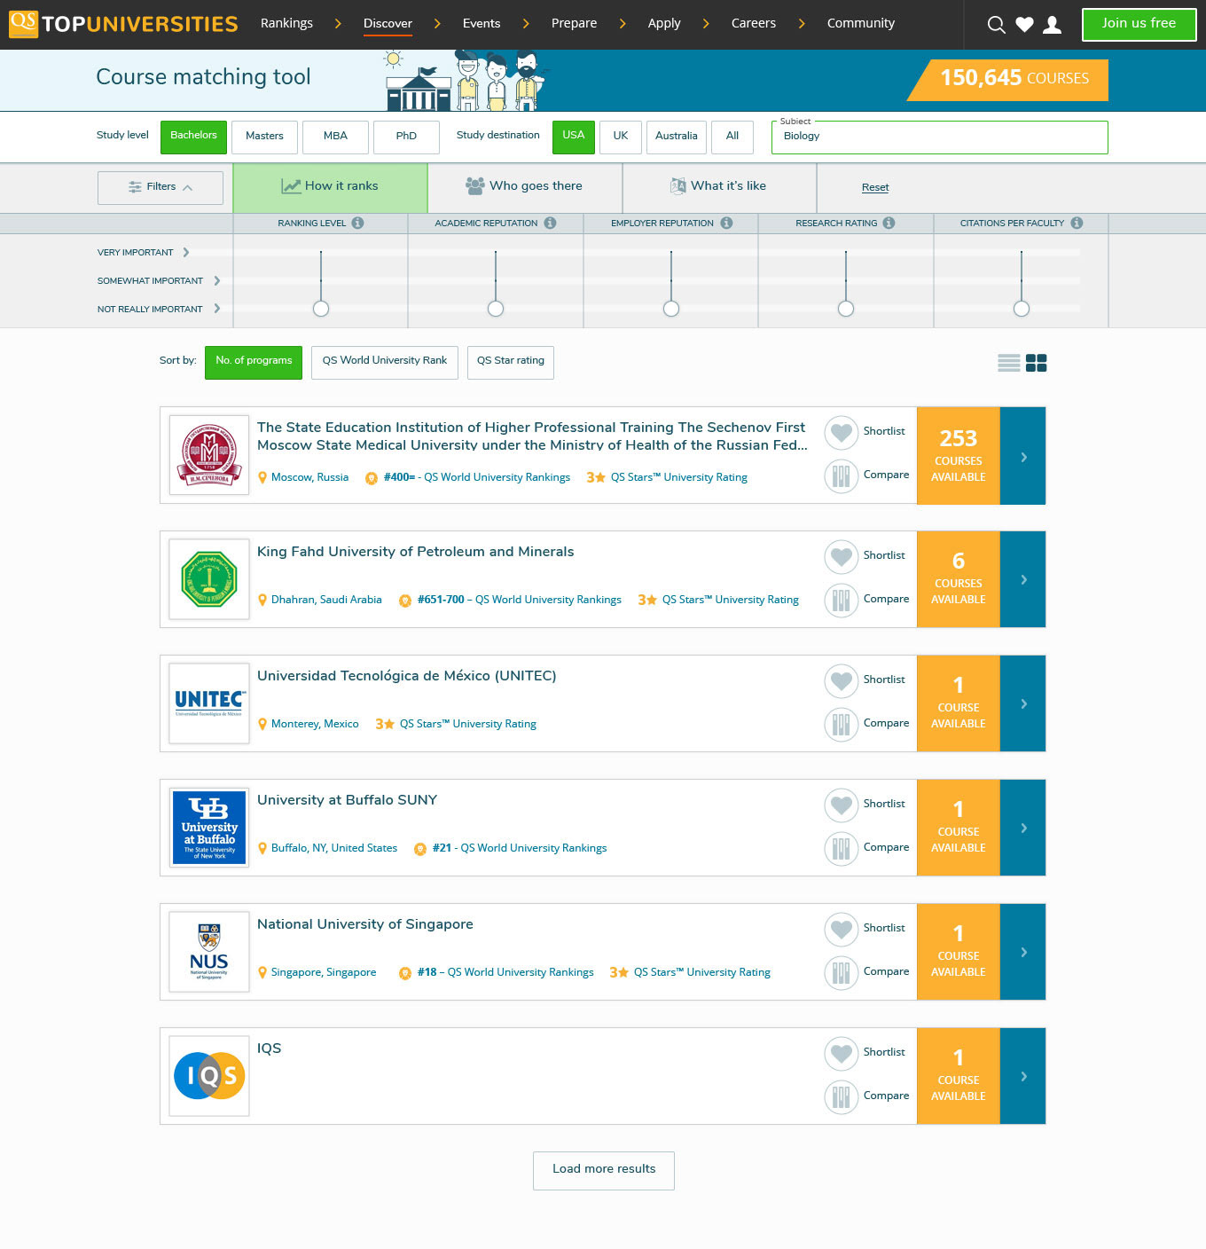Adjust Ranking Level importance slider handle
Screen dimensions: 1206x1249
[321, 309]
